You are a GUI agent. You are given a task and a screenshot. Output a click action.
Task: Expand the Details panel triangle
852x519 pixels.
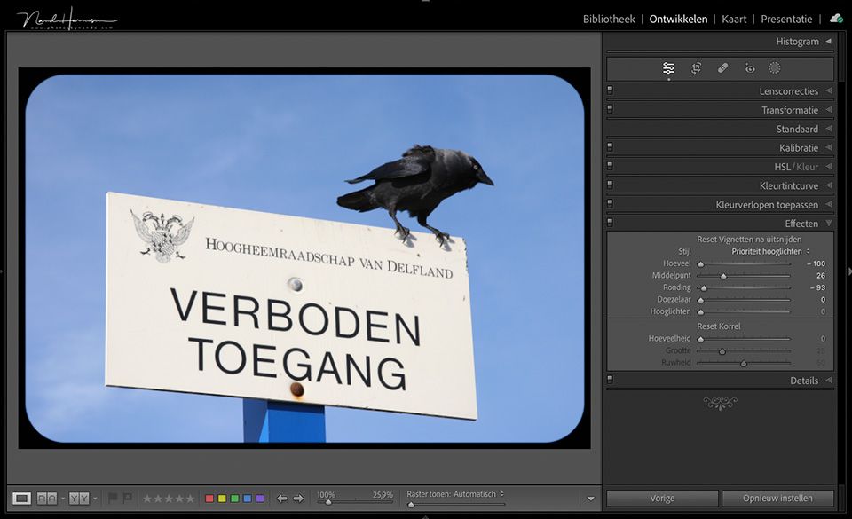pos(829,380)
